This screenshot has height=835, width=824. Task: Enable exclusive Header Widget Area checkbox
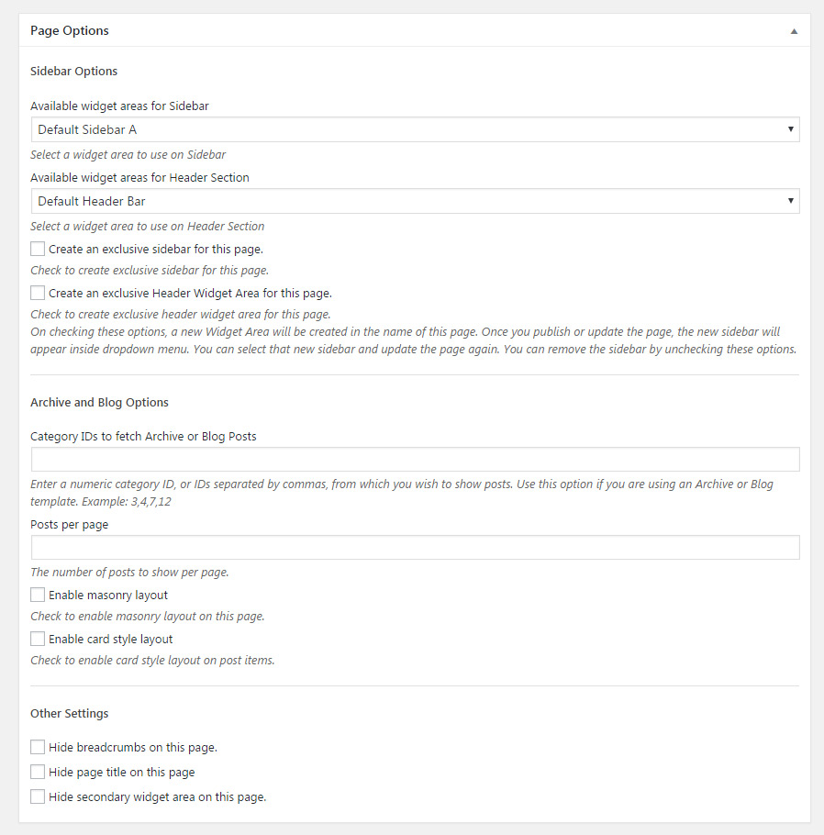pyautogui.click(x=38, y=293)
